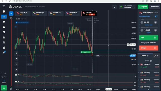Reload the page in browser
This screenshot has height=91, width=161.
(x=10, y=1)
